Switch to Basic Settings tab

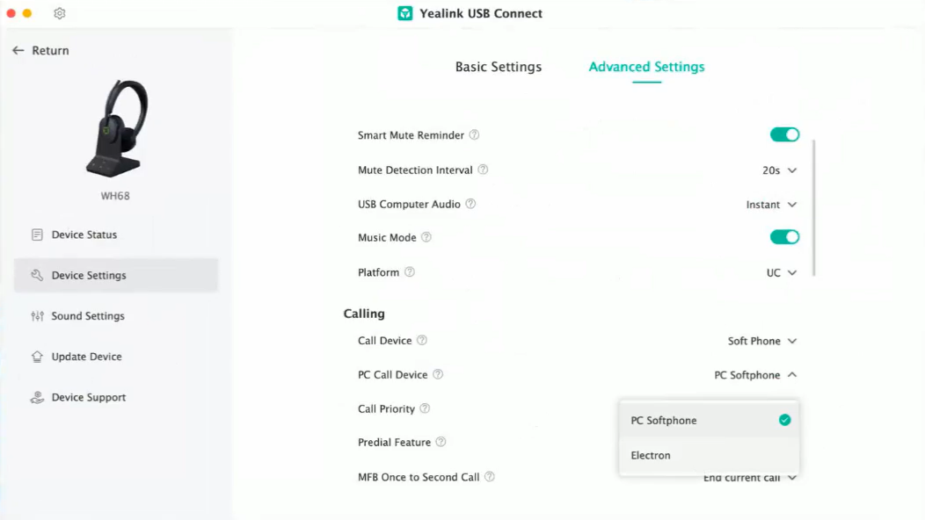coord(499,67)
